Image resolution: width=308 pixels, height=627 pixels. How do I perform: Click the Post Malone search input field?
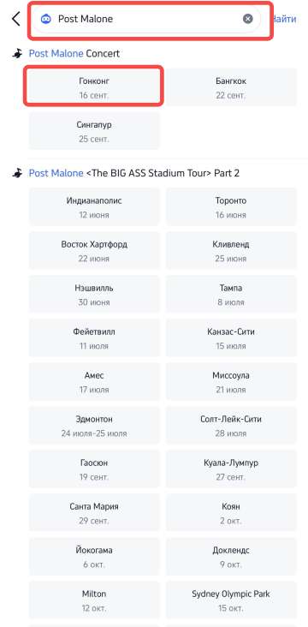[145, 19]
